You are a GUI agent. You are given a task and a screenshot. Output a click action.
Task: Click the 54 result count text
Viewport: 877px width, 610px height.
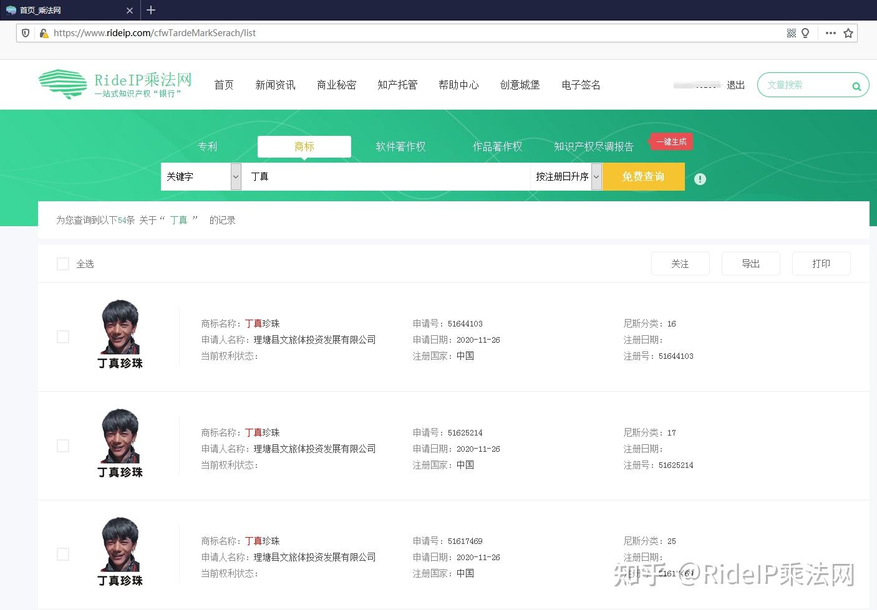122,220
